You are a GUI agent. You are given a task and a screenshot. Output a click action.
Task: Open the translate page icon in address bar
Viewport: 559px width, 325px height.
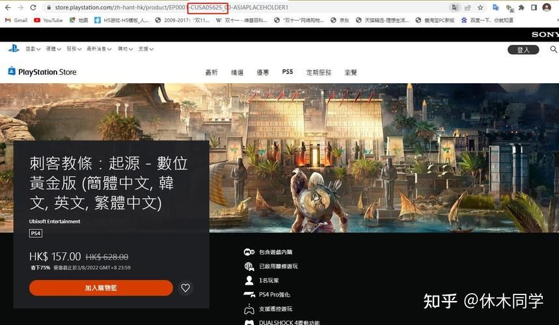coord(454,8)
